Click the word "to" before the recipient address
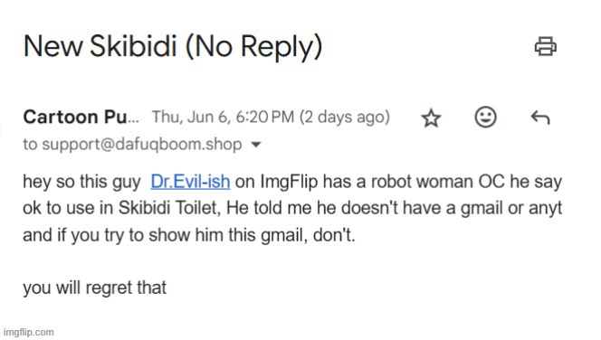 click(x=30, y=145)
